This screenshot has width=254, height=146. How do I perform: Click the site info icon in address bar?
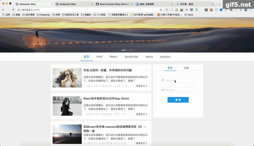[x=19, y=10]
